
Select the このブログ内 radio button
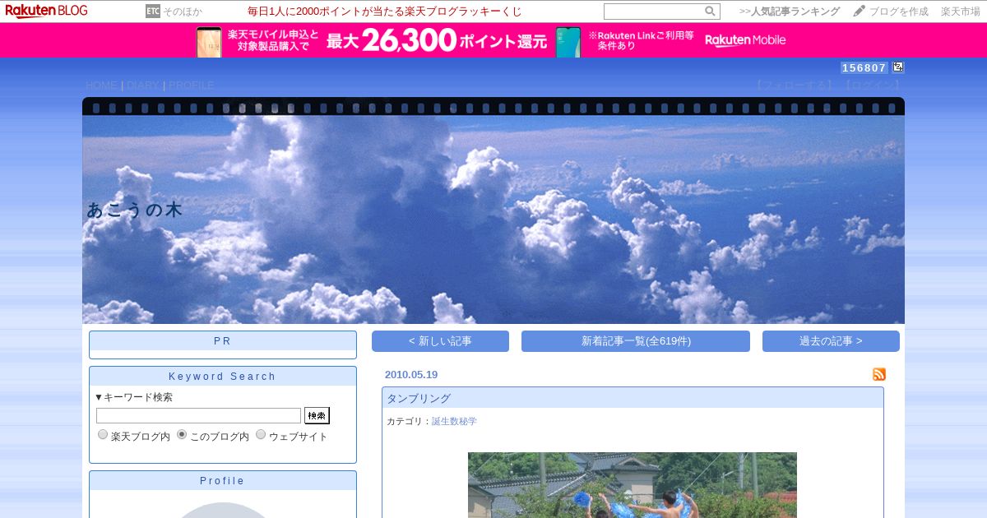coord(182,434)
